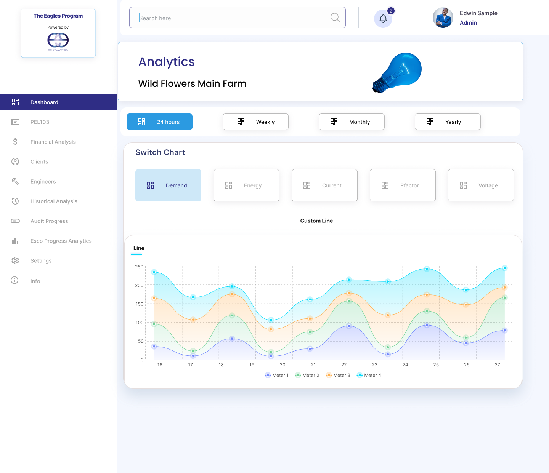Screen dimensions: 549x473
Task: Click the search magnifier icon
Action: [335, 18]
